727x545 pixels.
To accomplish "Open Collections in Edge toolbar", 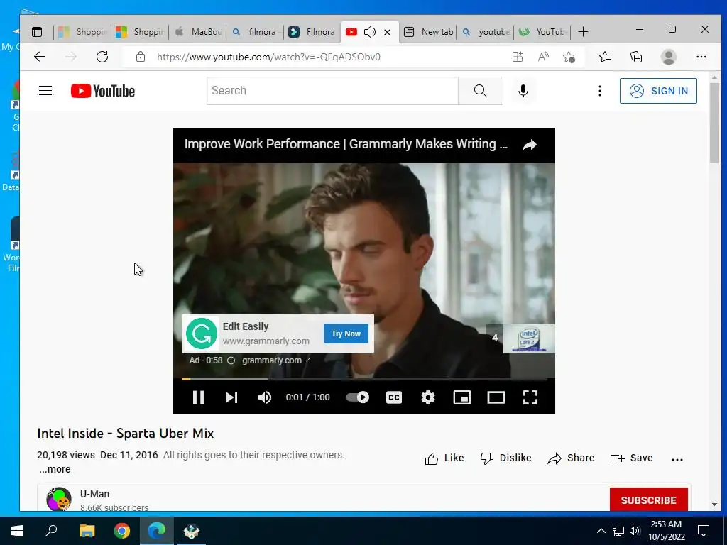I will pyautogui.click(x=636, y=57).
